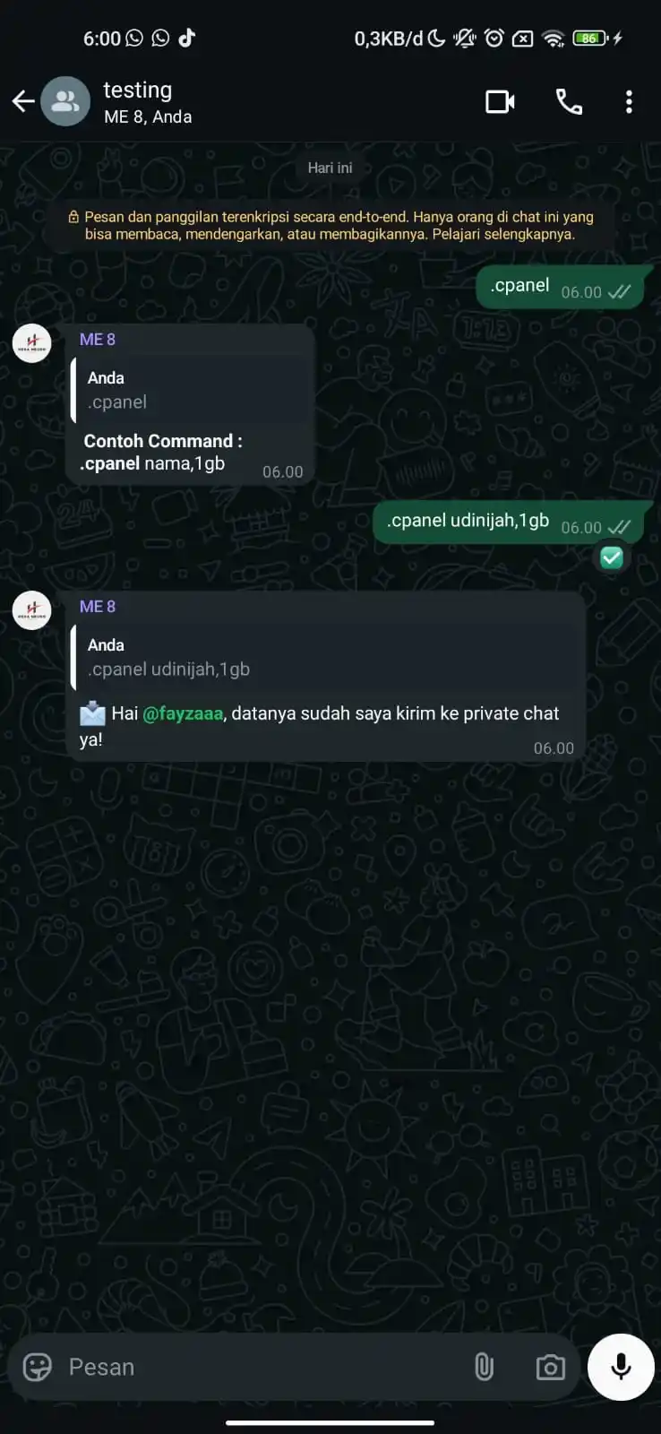661x1434 pixels.
Task: Open the testing group profile picture
Action: pos(65,101)
